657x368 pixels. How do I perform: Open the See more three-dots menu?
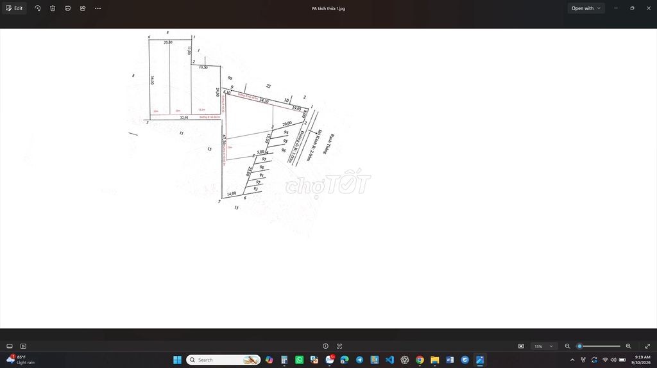point(98,8)
